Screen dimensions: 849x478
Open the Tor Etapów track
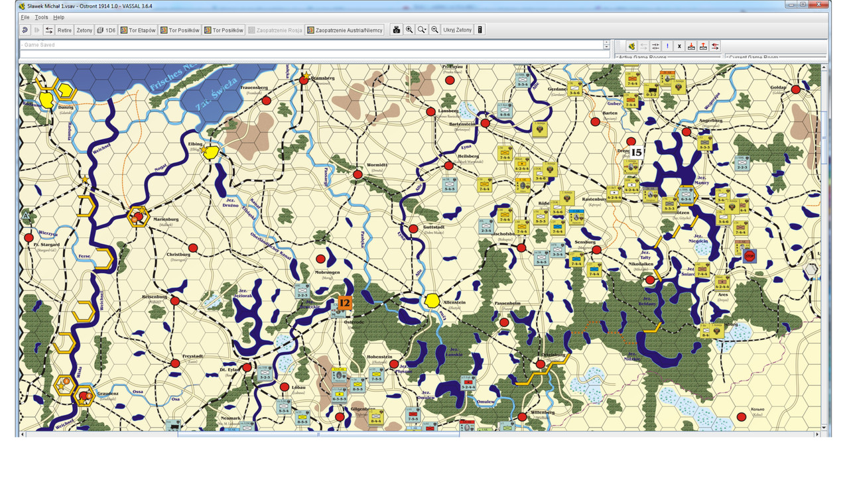(138, 30)
